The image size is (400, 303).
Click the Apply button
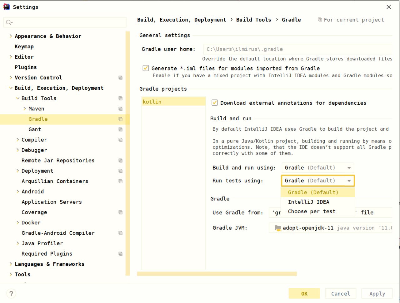coord(377,294)
